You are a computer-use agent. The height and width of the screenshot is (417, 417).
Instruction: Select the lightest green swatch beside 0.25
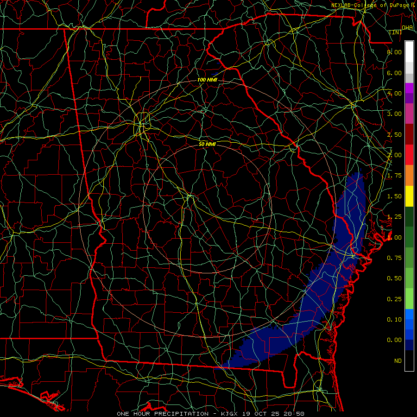pyautogui.click(x=409, y=299)
